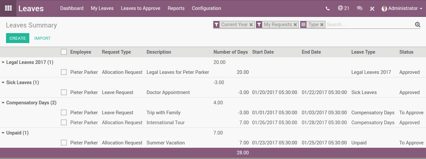The image size is (426, 159).
Task: Open the apps grid menu icon
Action: click(x=8, y=8)
